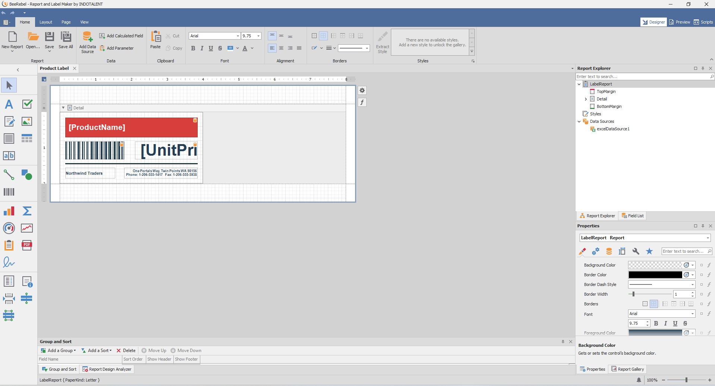Switch to the Layout ribbon tab
715x386 pixels.
click(x=46, y=22)
